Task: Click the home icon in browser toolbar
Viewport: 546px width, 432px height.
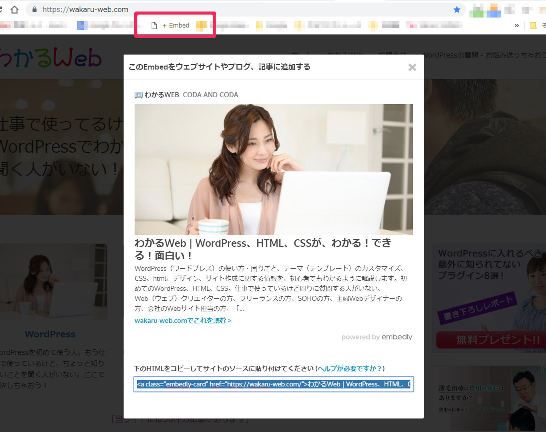Action: 15,10
